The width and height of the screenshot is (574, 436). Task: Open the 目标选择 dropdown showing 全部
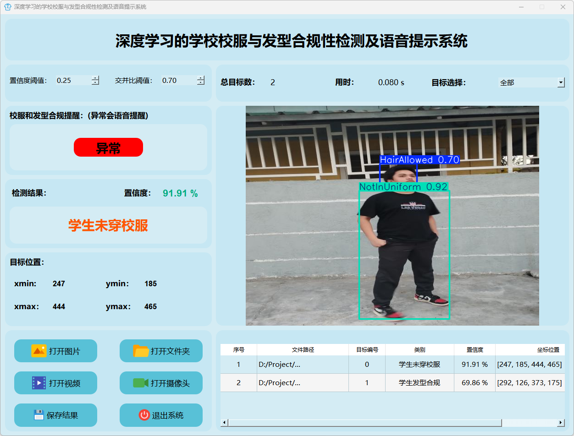pyautogui.click(x=531, y=82)
